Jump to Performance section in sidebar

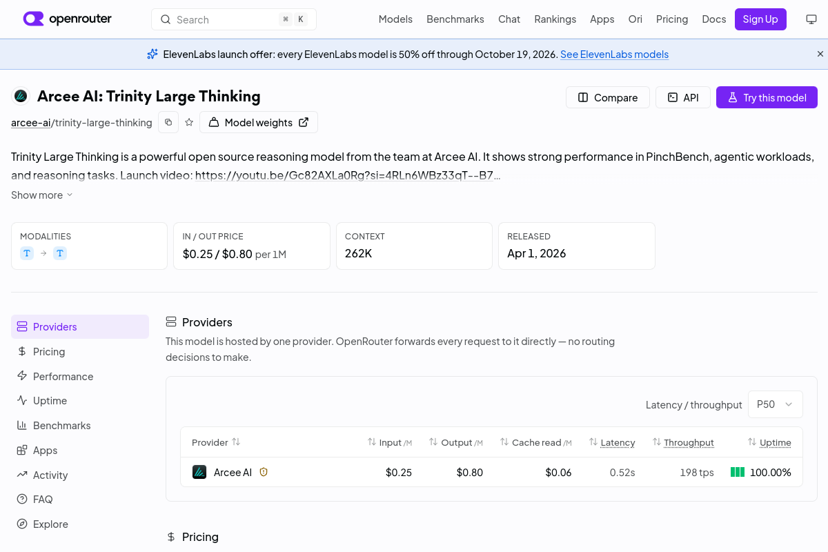[x=80, y=376]
